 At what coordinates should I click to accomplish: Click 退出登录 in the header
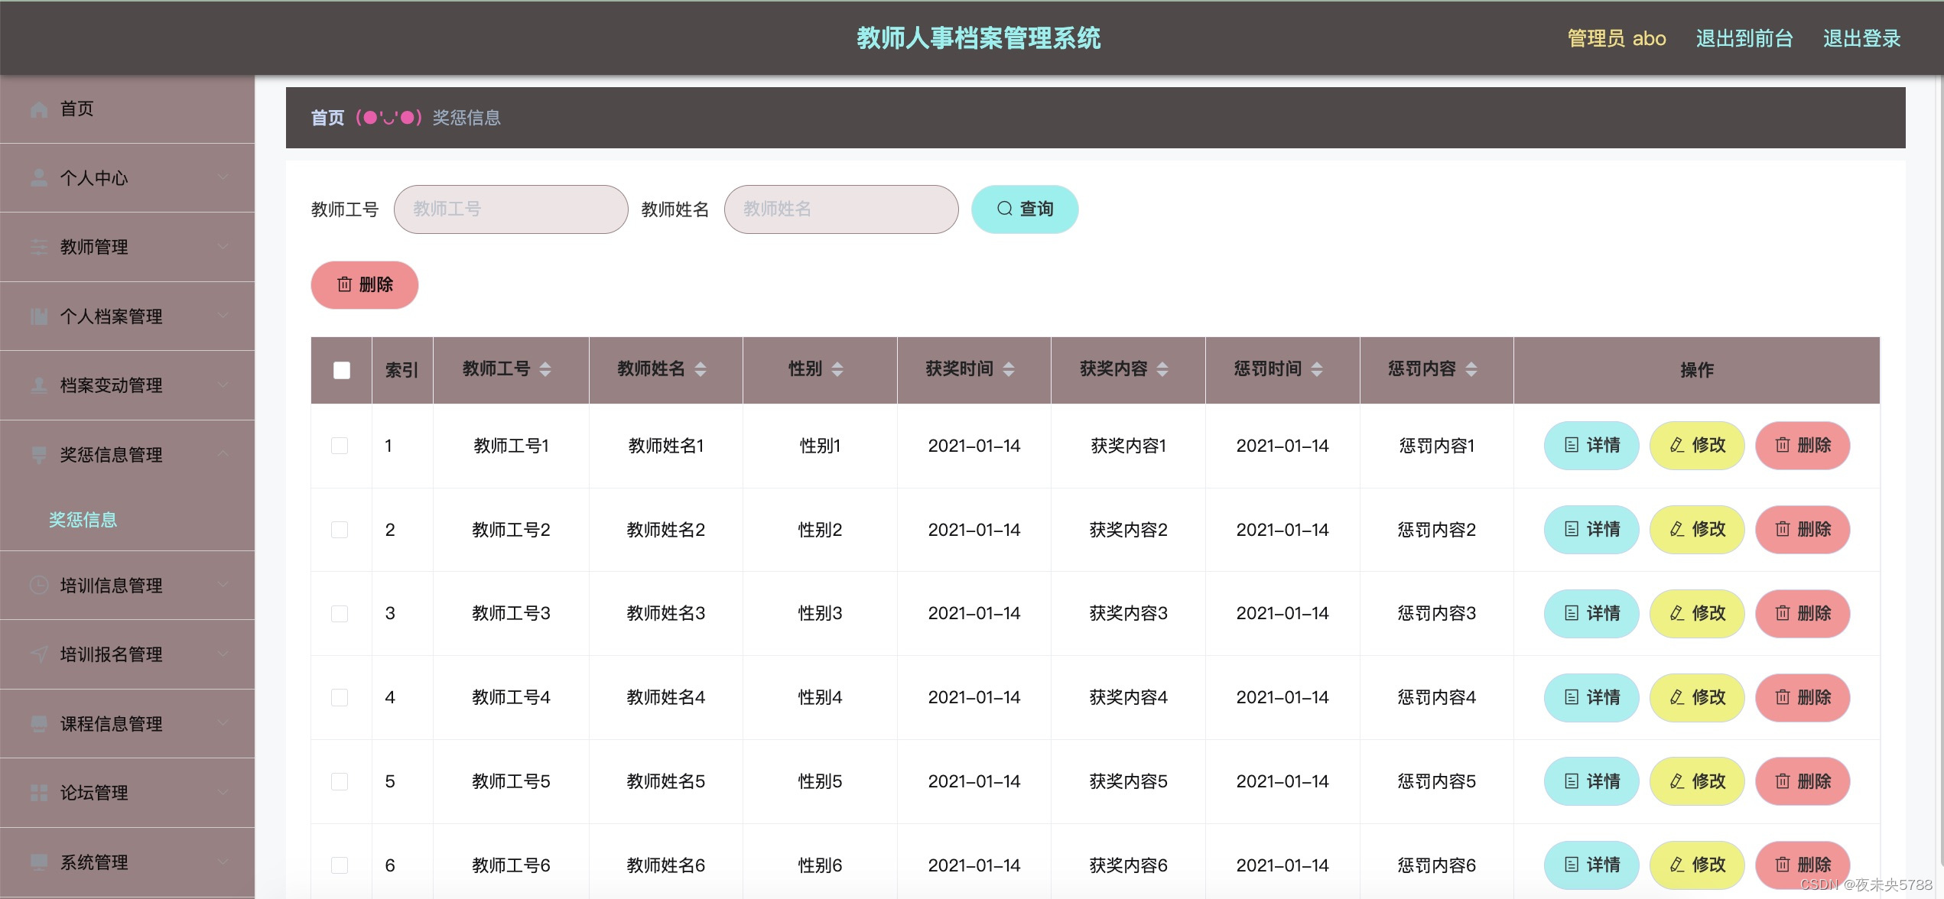point(1861,38)
